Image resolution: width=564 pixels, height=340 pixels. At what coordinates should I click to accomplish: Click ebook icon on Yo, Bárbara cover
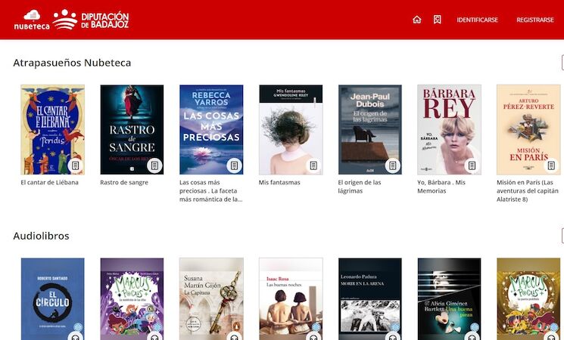[472, 165]
